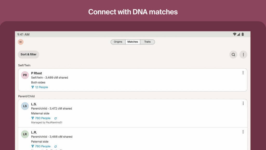Screen dimensions: 266x150
Task: Click the battery icon in the status bar
Action: pyautogui.click(x=243, y=34)
